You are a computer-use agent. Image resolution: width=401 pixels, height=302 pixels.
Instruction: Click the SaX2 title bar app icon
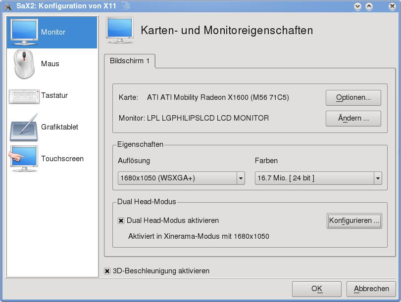pyautogui.click(x=8, y=6)
